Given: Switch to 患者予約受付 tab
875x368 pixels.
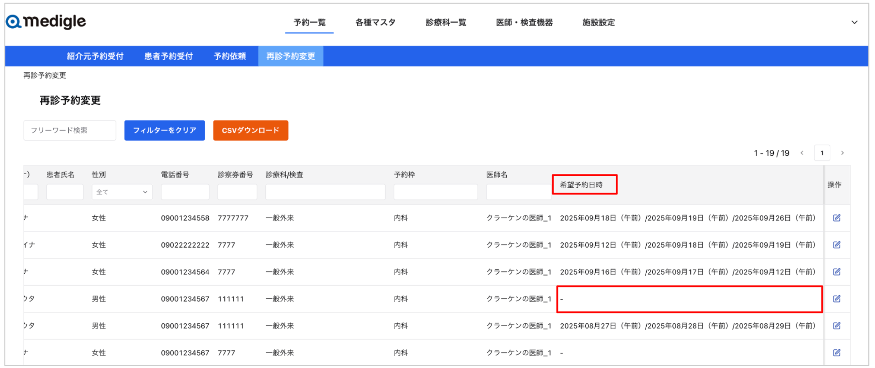Looking at the screenshot, I should 169,56.
